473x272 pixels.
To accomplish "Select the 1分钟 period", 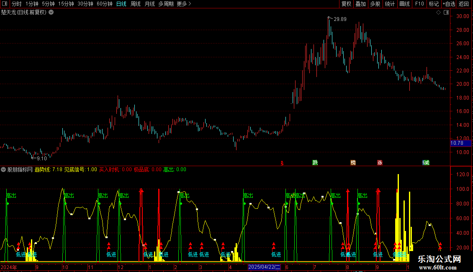I will coord(32,4).
